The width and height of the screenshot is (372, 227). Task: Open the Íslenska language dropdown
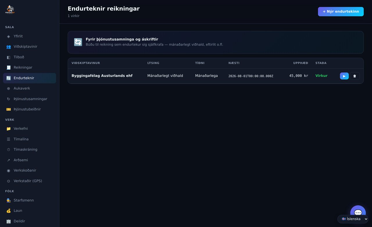[x=353, y=219]
